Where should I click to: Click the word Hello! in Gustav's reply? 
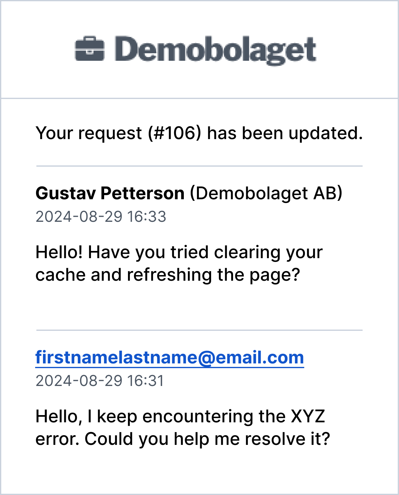(x=59, y=252)
